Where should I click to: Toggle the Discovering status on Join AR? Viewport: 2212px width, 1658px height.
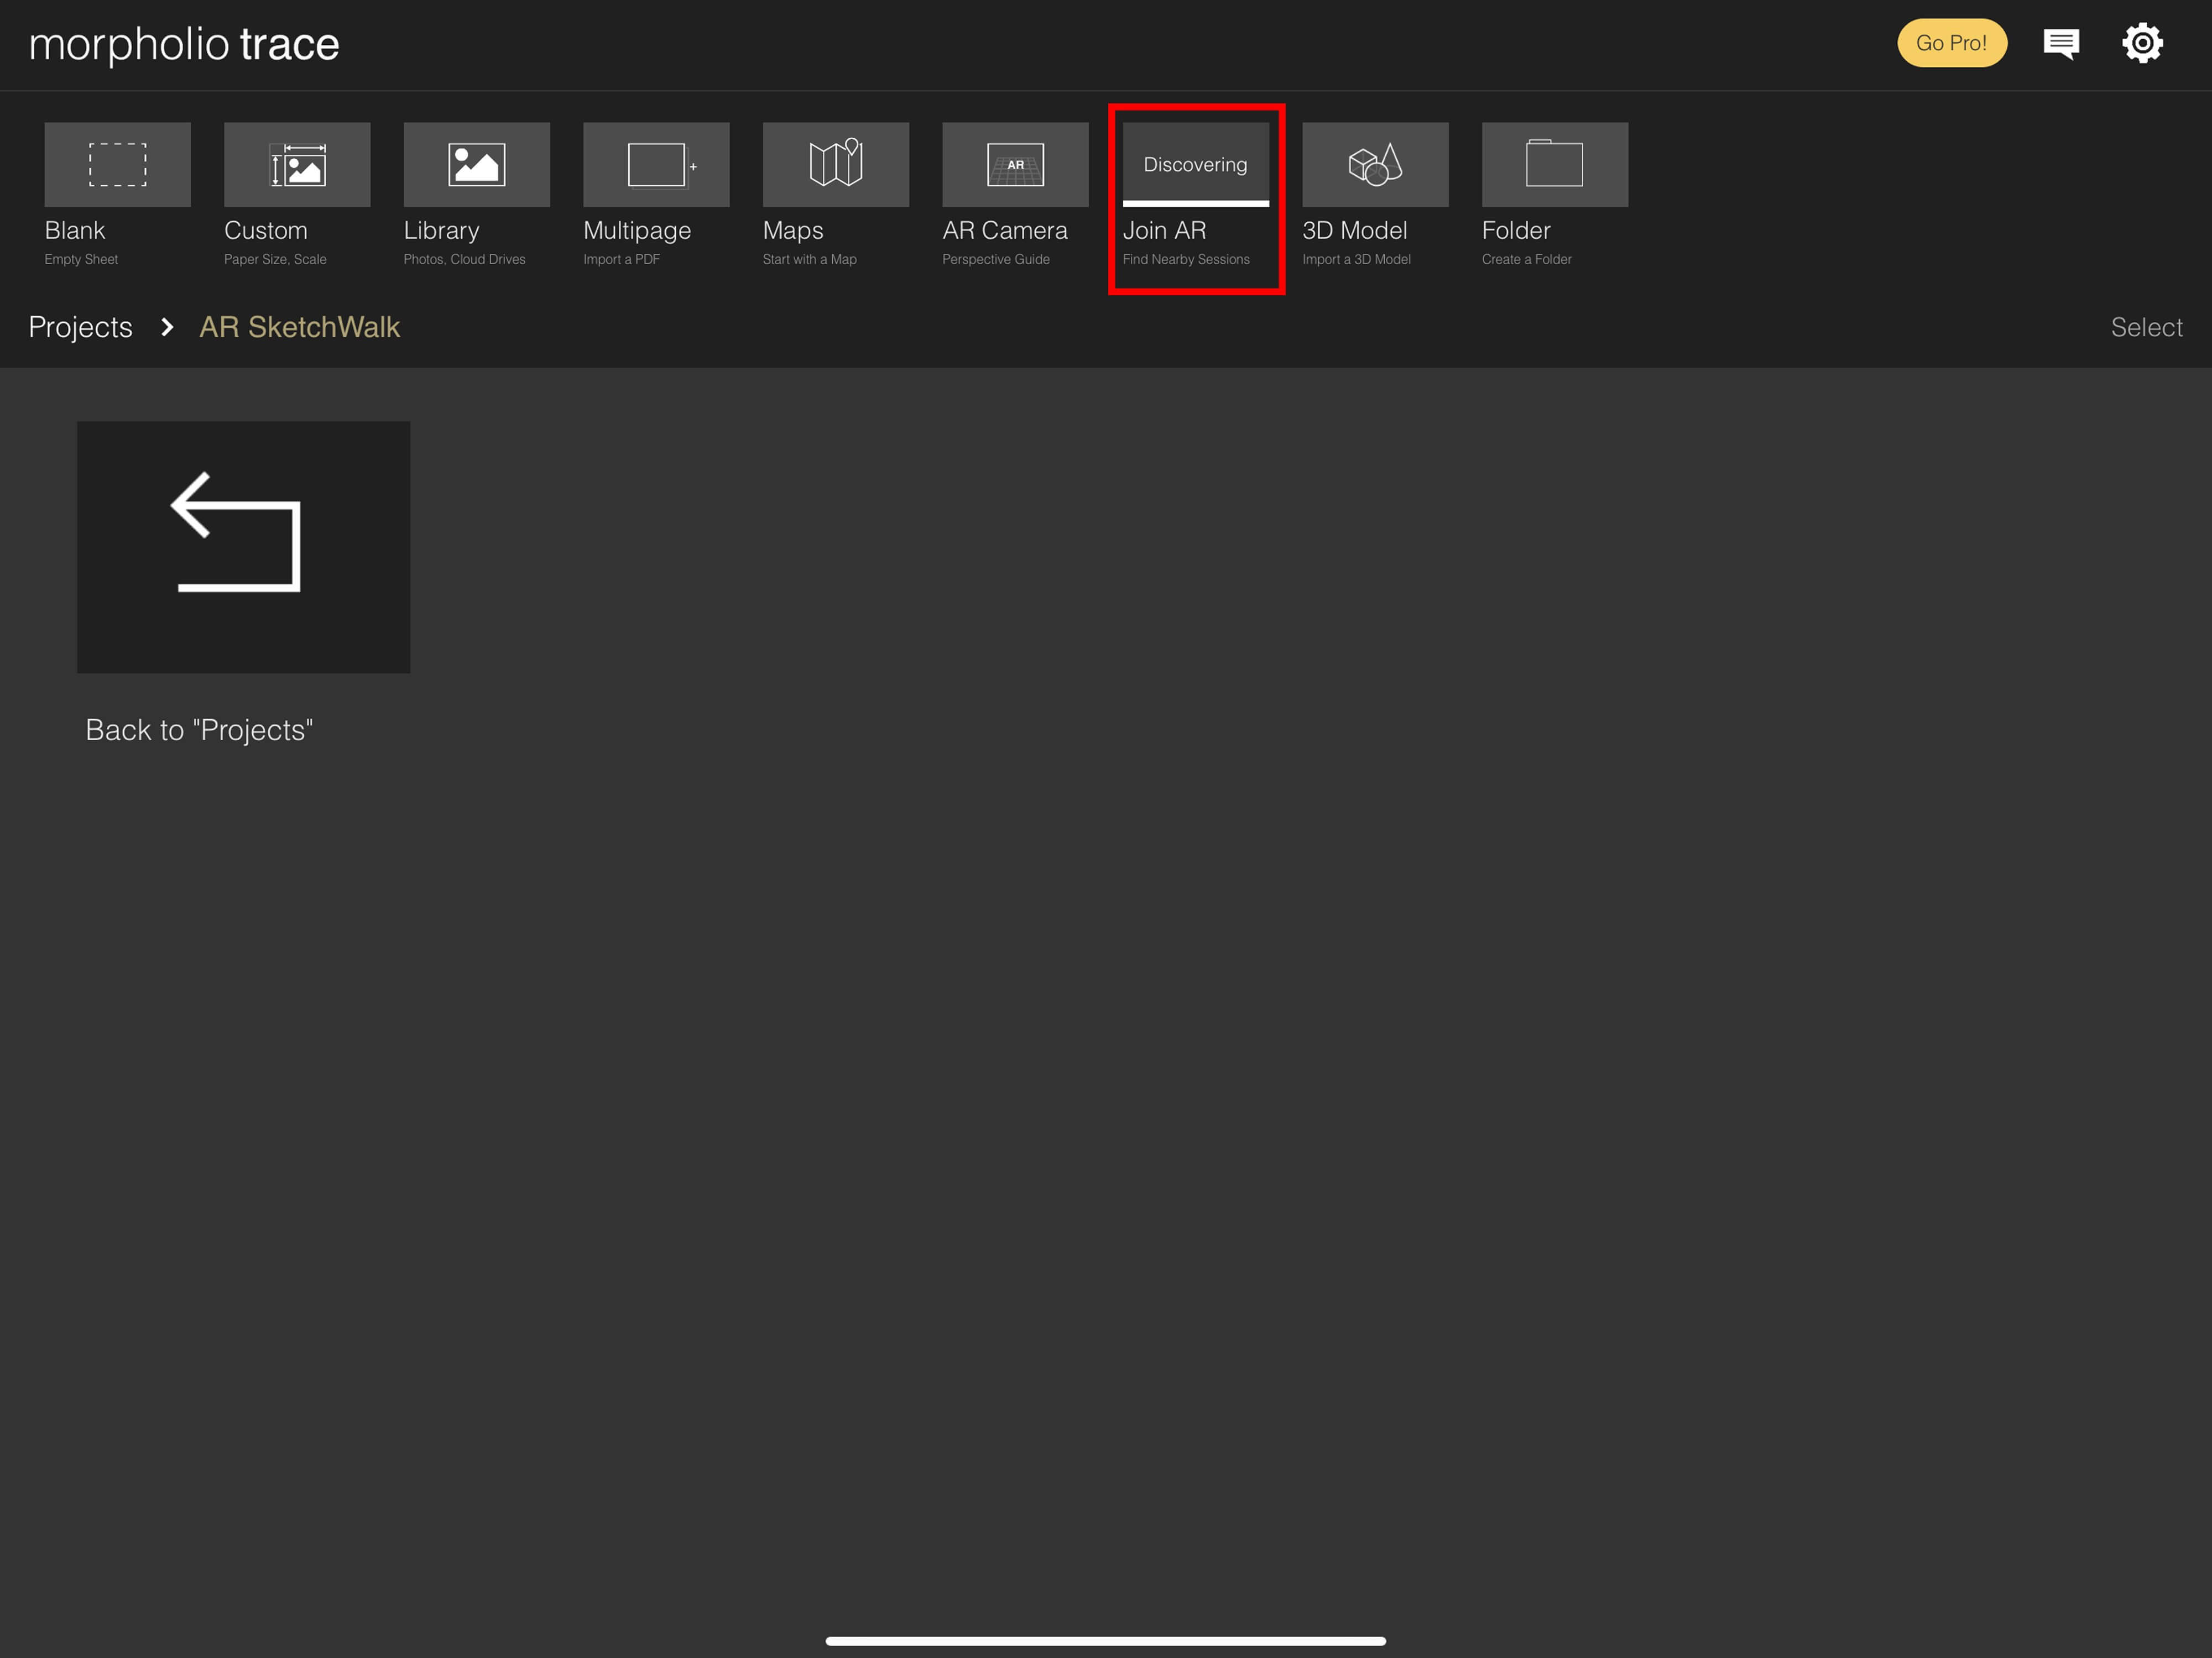(x=1197, y=164)
